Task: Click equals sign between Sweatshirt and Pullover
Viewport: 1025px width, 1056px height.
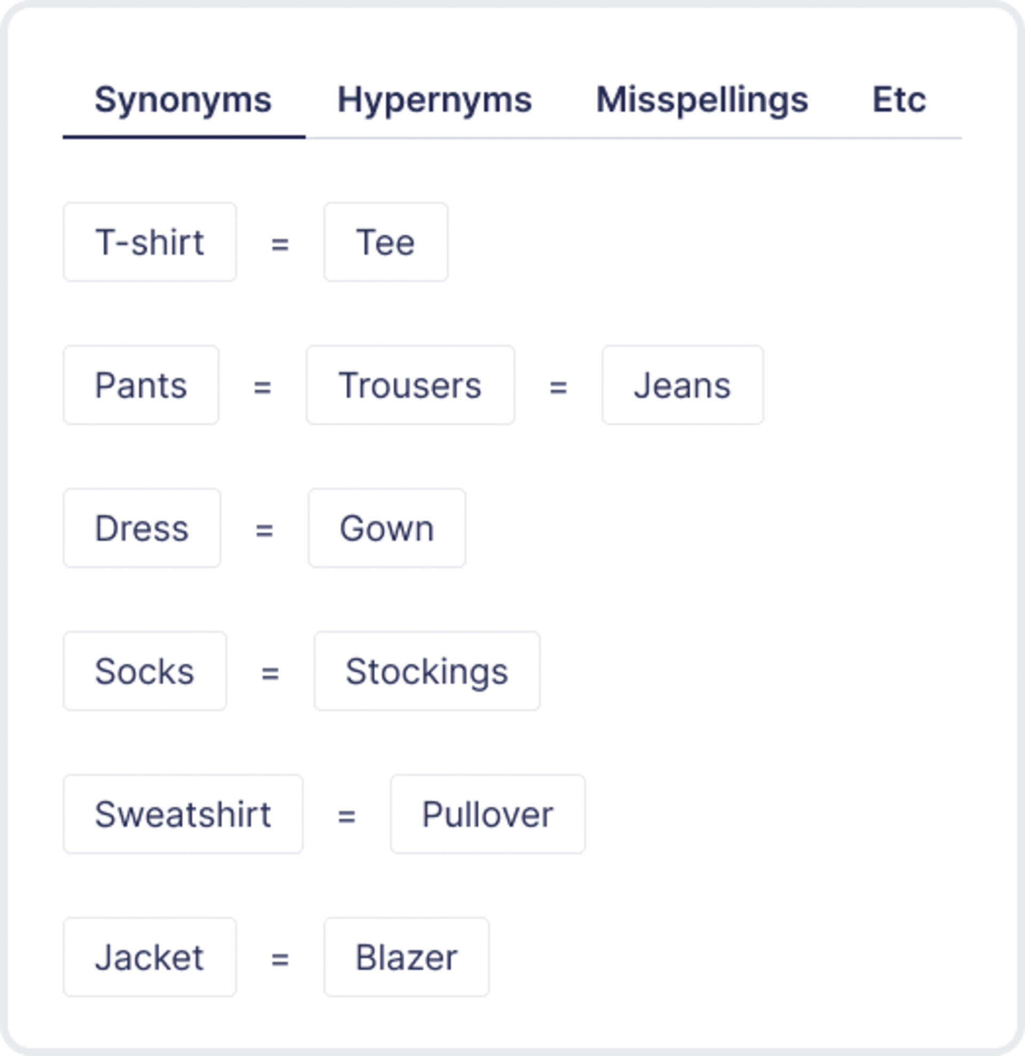Action: point(346,816)
